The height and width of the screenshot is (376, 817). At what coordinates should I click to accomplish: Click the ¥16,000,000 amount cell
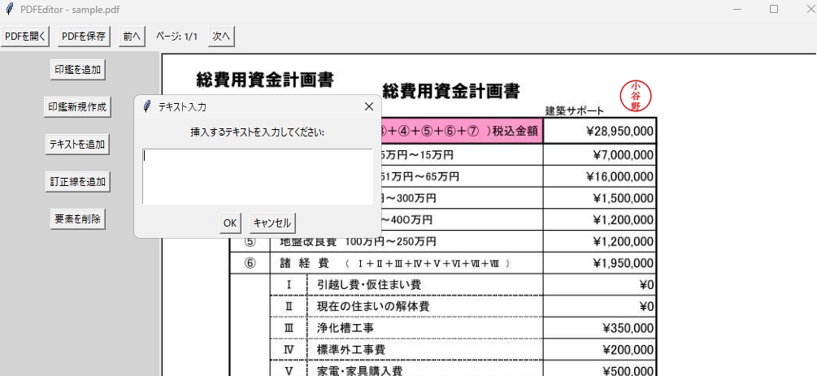pos(599,176)
